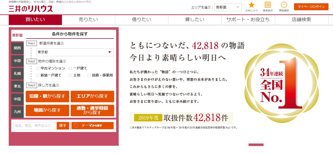Expand the エリアを選ぶ 首都圏 dropdown

tap(228, 7)
